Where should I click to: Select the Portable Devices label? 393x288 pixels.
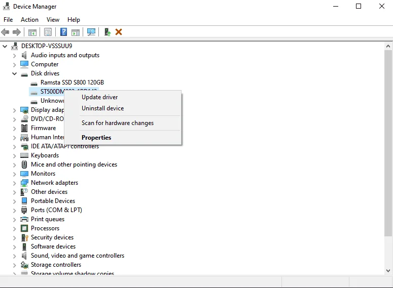tap(53, 201)
